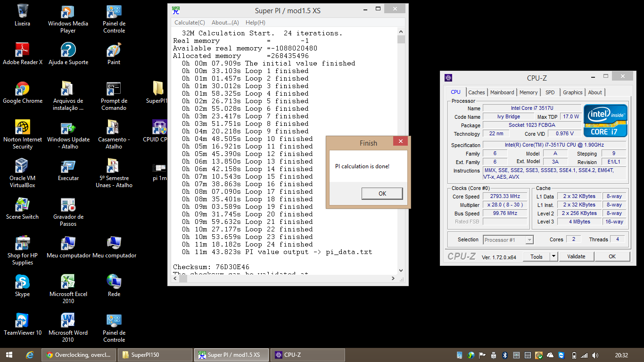Switch to the Mainboard tab in CPU-Z

[x=502, y=92]
